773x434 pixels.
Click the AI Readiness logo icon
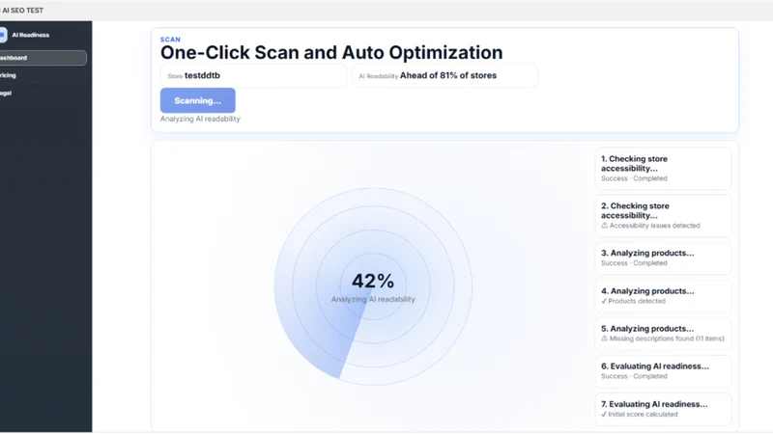point(3,35)
